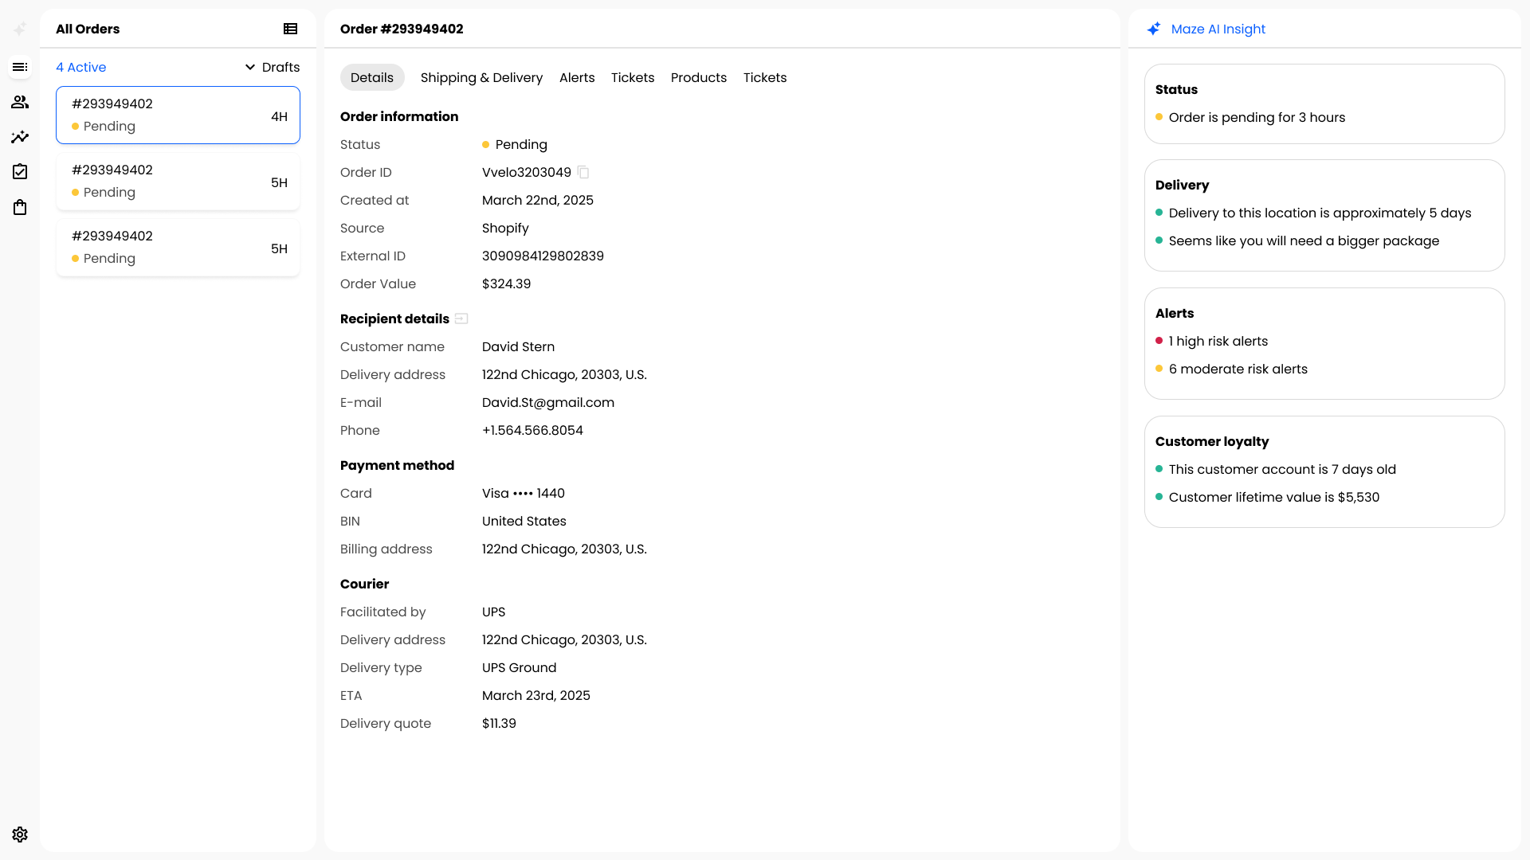Viewport: 1530px width, 860px height.
Task: Click the 4 Active filter link
Action: click(80, 67)
